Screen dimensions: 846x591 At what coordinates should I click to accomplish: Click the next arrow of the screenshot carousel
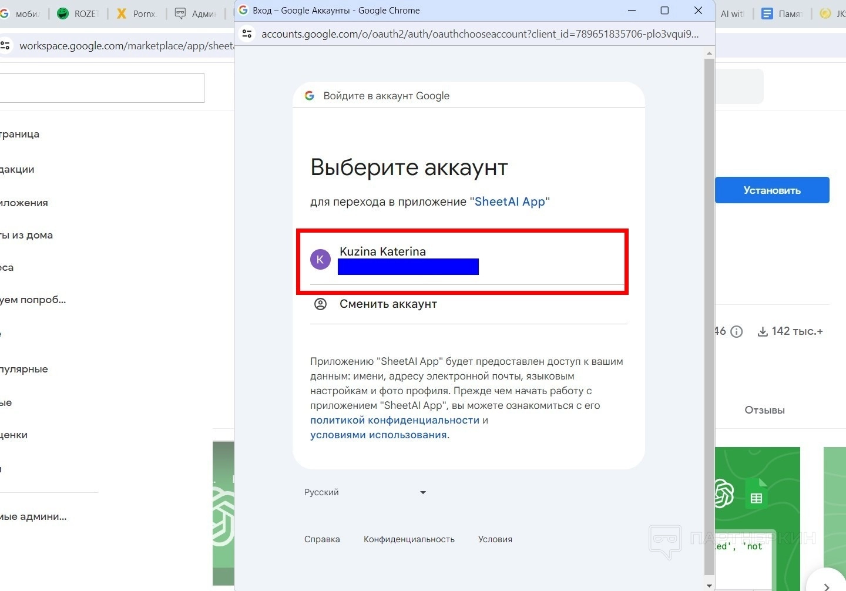827,586
